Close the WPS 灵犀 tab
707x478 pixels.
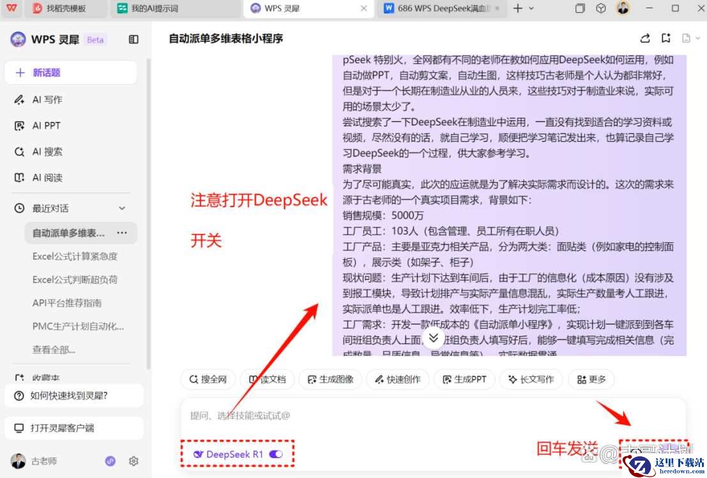coord(363,8)
